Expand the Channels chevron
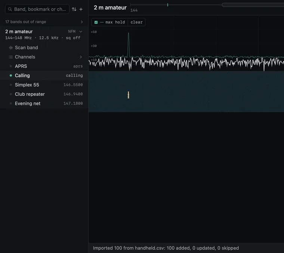This screenshot has height=253, width=284. tap(81, 57)
